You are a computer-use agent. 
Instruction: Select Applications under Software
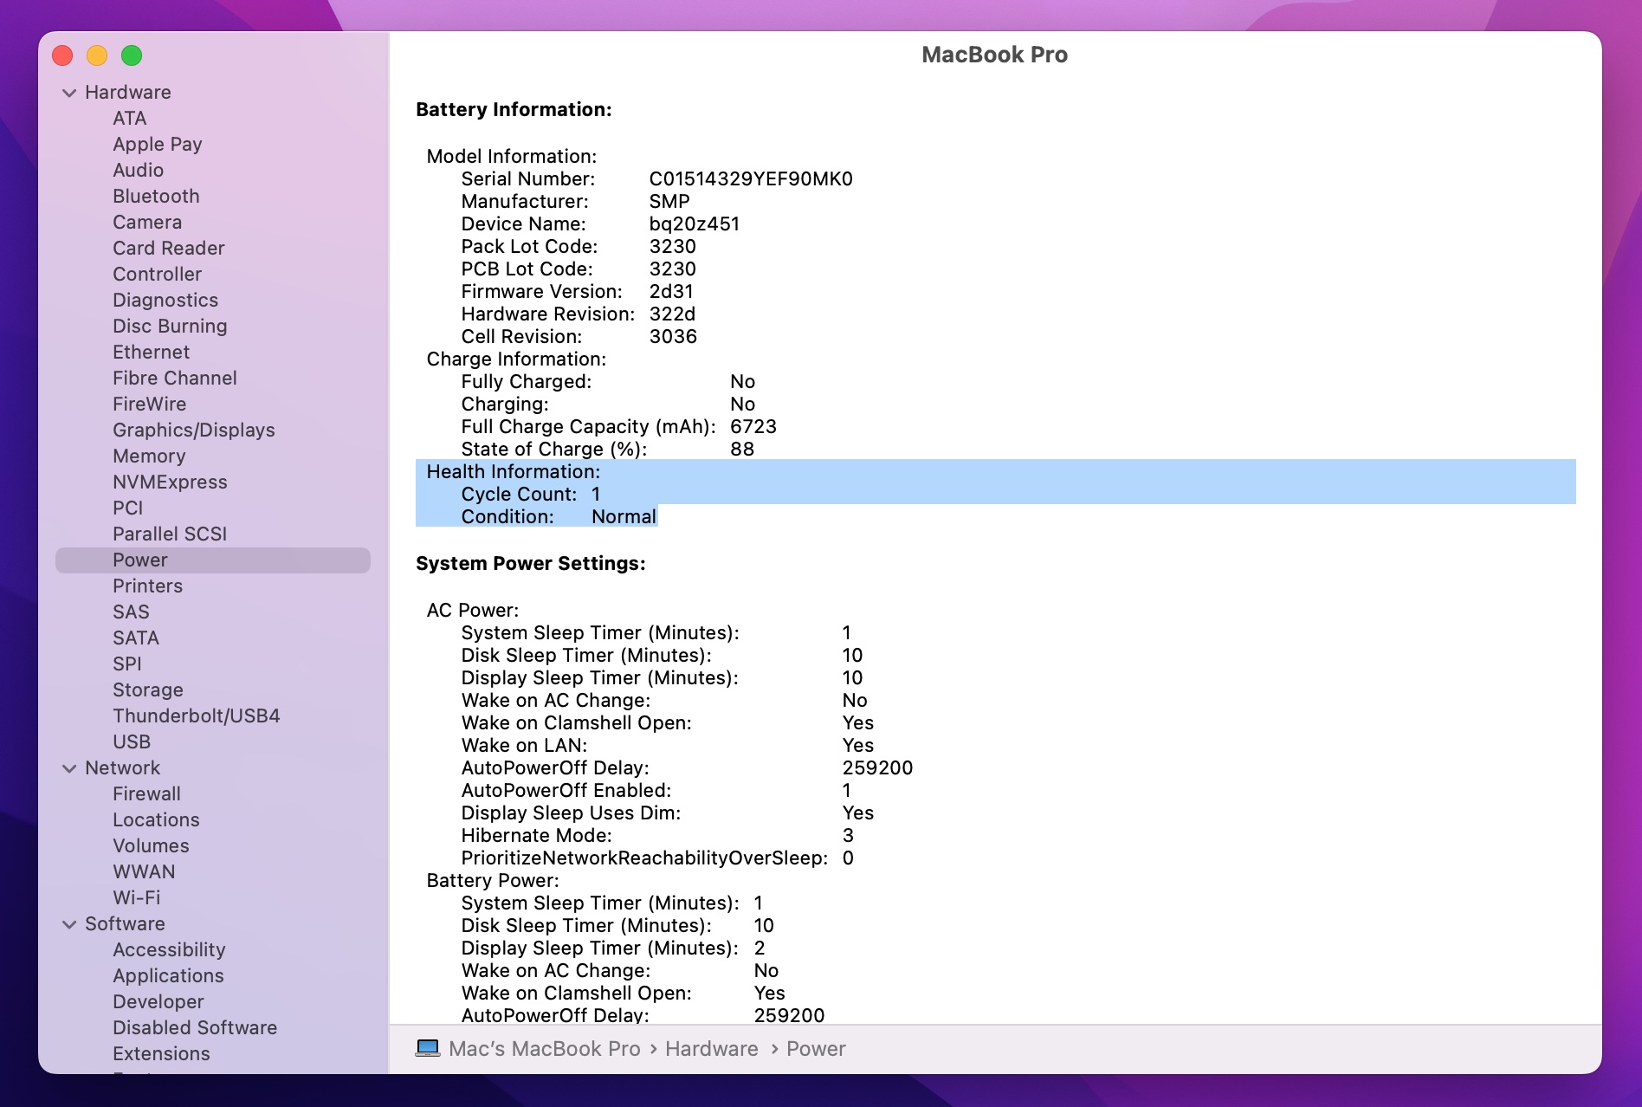click(168, 976)
